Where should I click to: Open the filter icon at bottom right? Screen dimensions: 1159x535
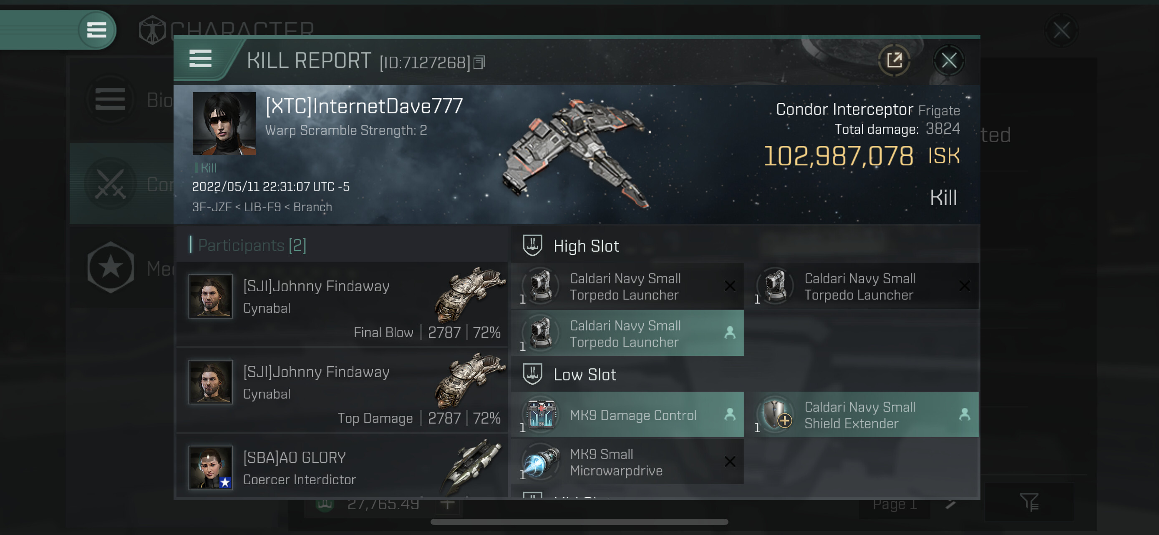coord(1029,502)
